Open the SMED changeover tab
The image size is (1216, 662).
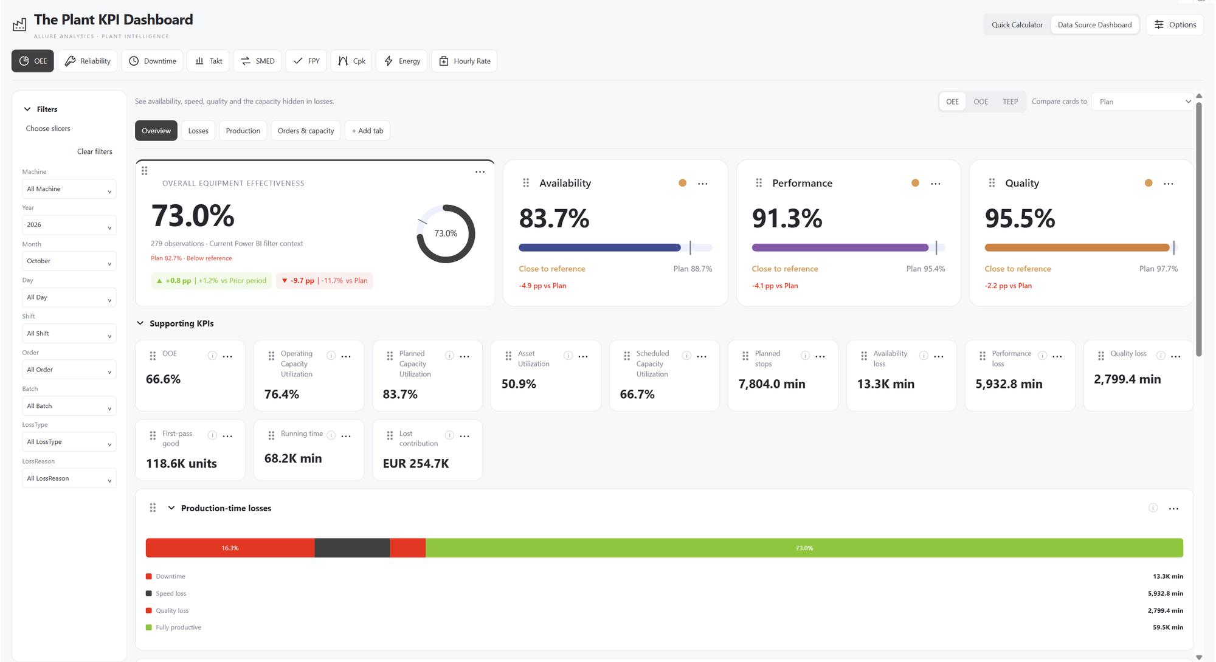(x=257, y=61)
